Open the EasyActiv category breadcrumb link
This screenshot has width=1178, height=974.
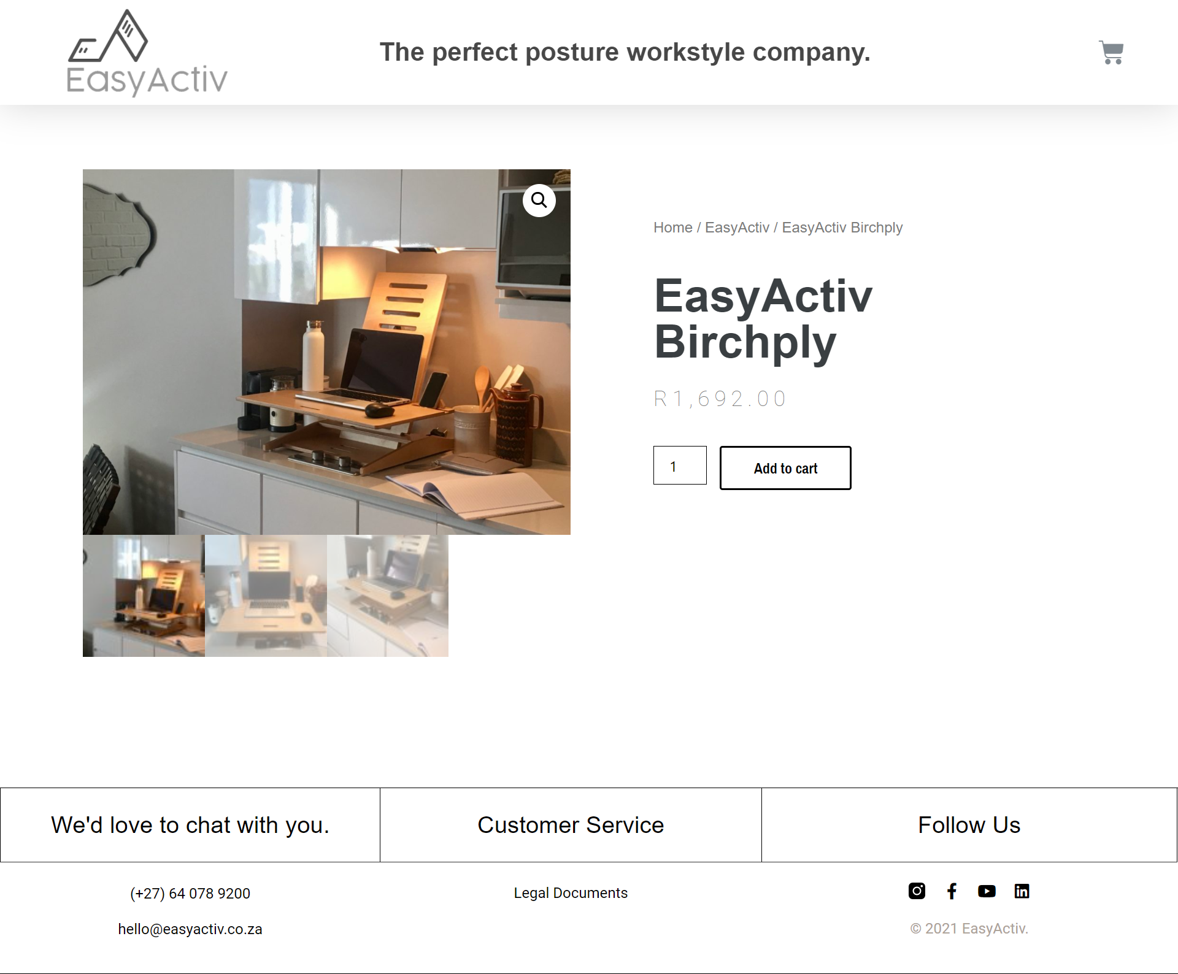coord(737,228)
